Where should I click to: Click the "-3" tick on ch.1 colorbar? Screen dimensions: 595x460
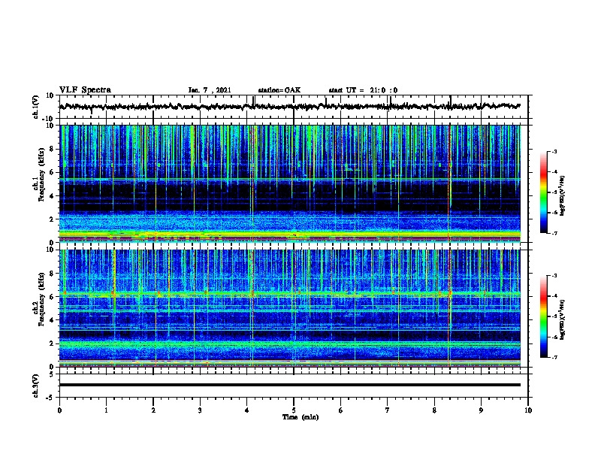[554, 151]
